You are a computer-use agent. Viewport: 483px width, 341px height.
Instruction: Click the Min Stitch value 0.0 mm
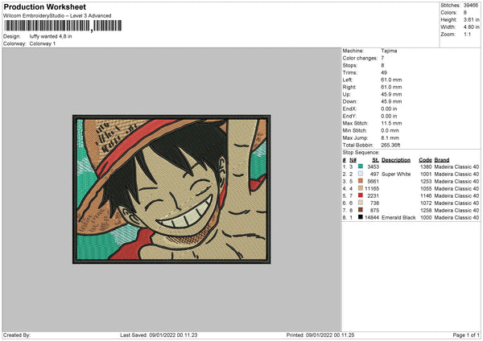(390, 130)
